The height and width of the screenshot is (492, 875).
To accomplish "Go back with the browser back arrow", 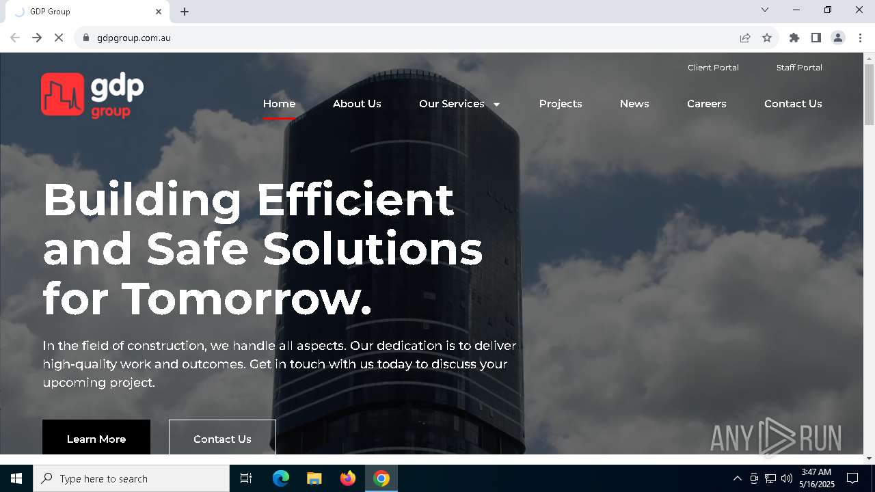I will pos(15,38).
